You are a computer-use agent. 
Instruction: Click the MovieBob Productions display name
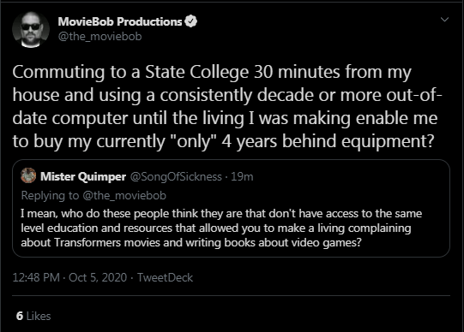(x=120, y=21)
